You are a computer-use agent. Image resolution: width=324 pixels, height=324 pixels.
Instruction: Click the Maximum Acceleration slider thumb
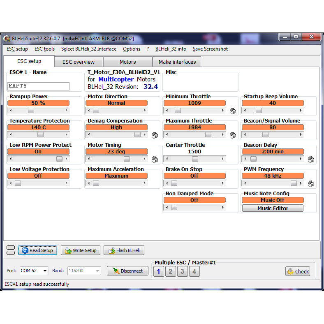click(96, 183)
